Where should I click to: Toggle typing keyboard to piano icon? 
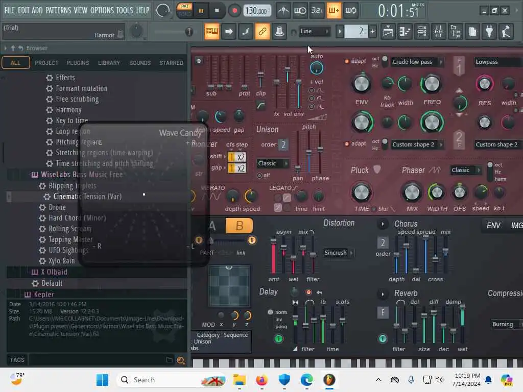(x=212, y=32)
